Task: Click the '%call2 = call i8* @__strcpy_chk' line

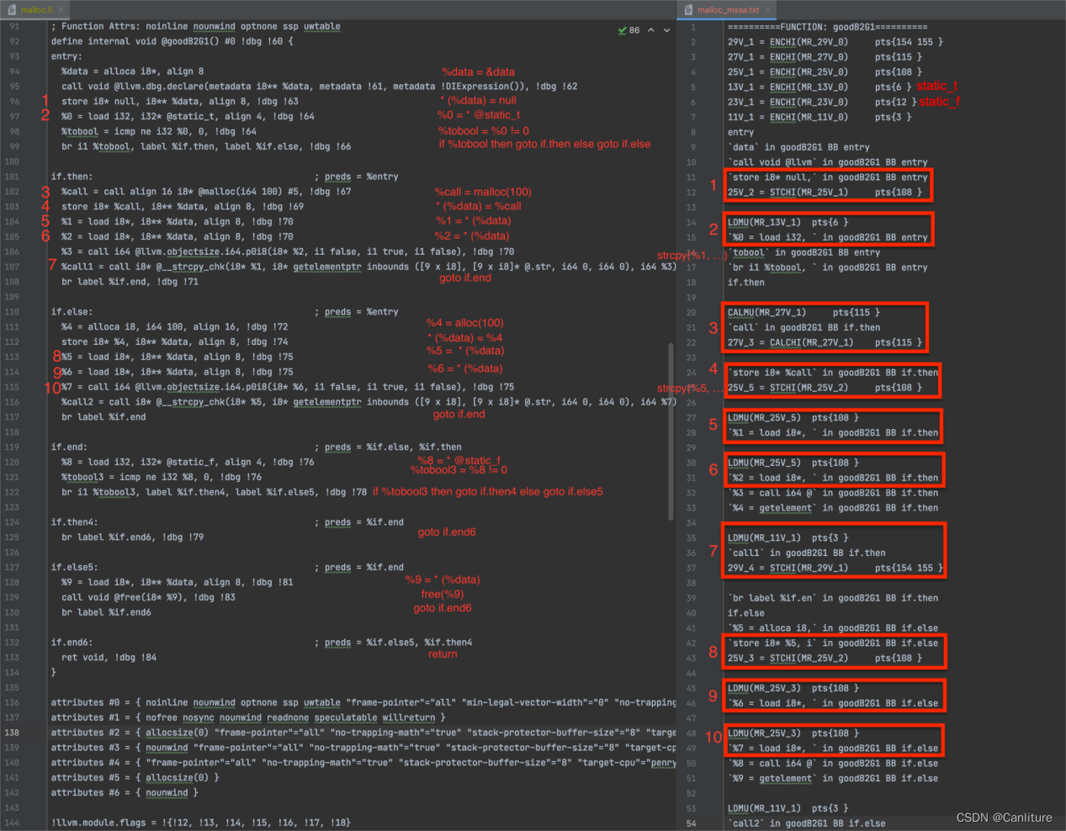Action: [369, 402]
